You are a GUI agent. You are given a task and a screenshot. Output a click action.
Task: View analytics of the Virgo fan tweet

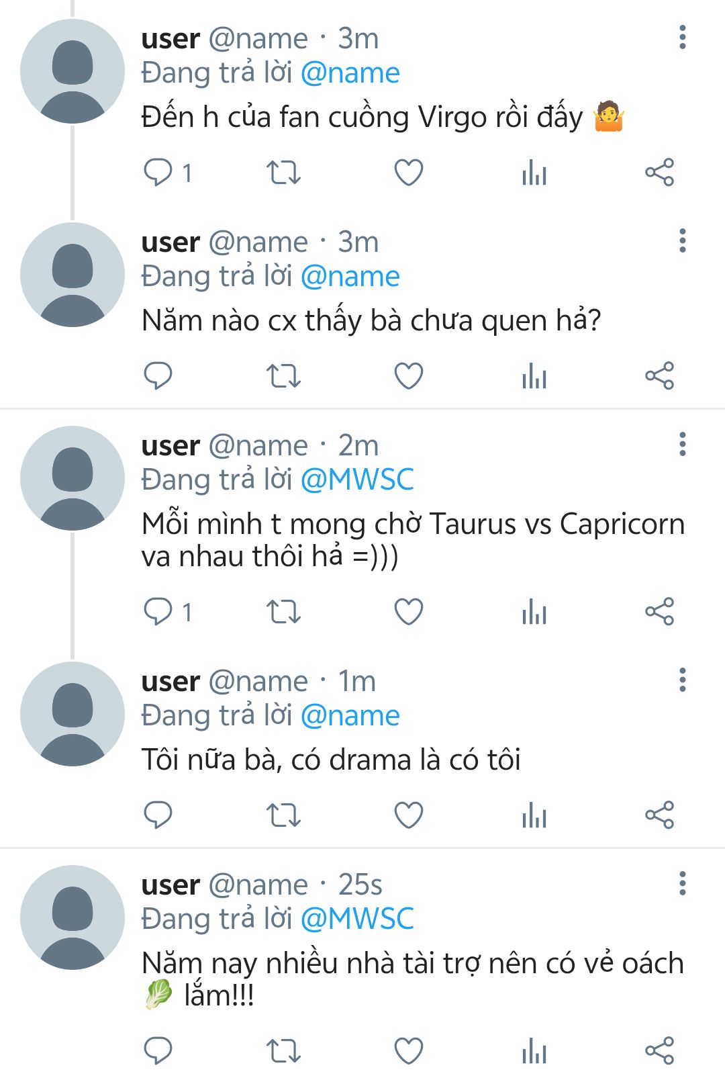tap(534, 173)
